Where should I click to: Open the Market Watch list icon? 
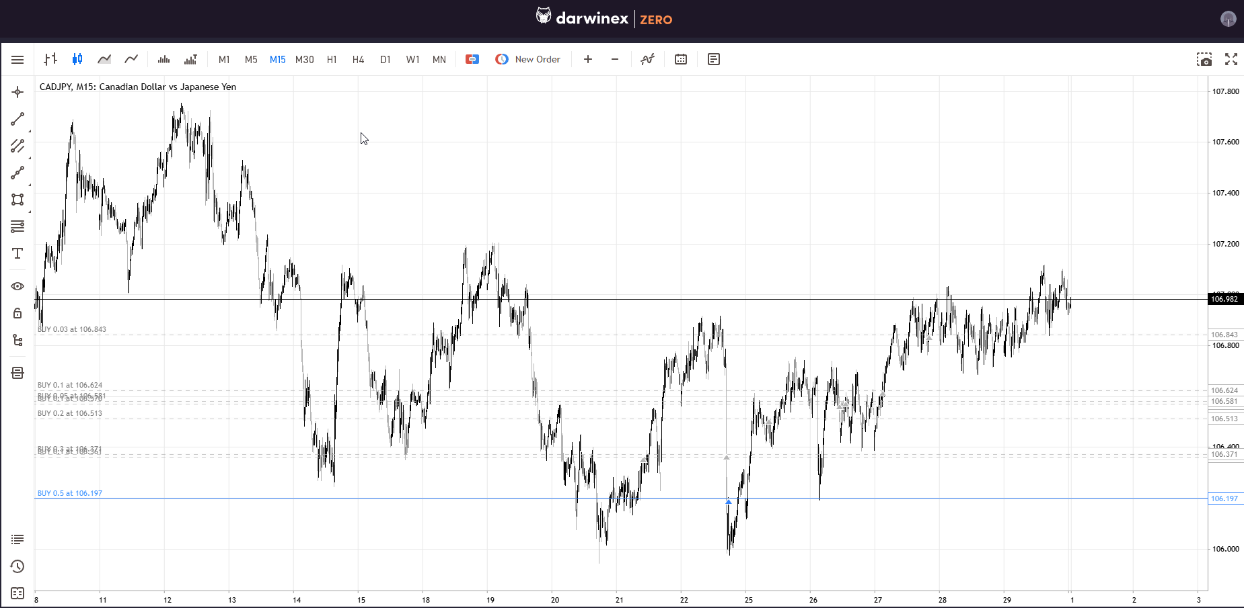17,539
